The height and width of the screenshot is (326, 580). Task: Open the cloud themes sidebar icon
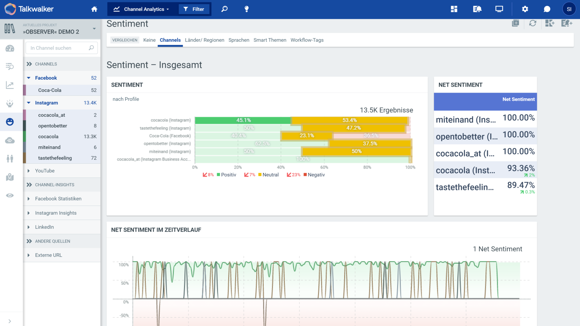coord(10,140)
